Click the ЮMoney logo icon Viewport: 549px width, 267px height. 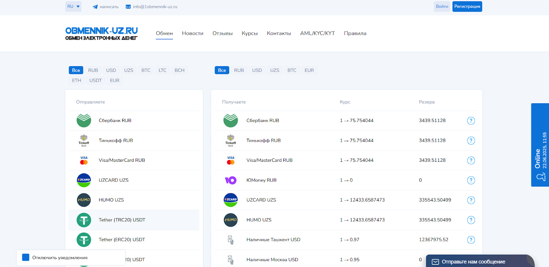(x=231, y=180)
